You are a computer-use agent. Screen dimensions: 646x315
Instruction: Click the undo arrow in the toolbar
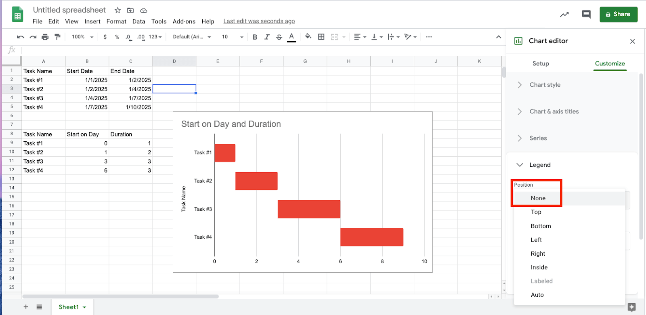(x=21, y=37)
